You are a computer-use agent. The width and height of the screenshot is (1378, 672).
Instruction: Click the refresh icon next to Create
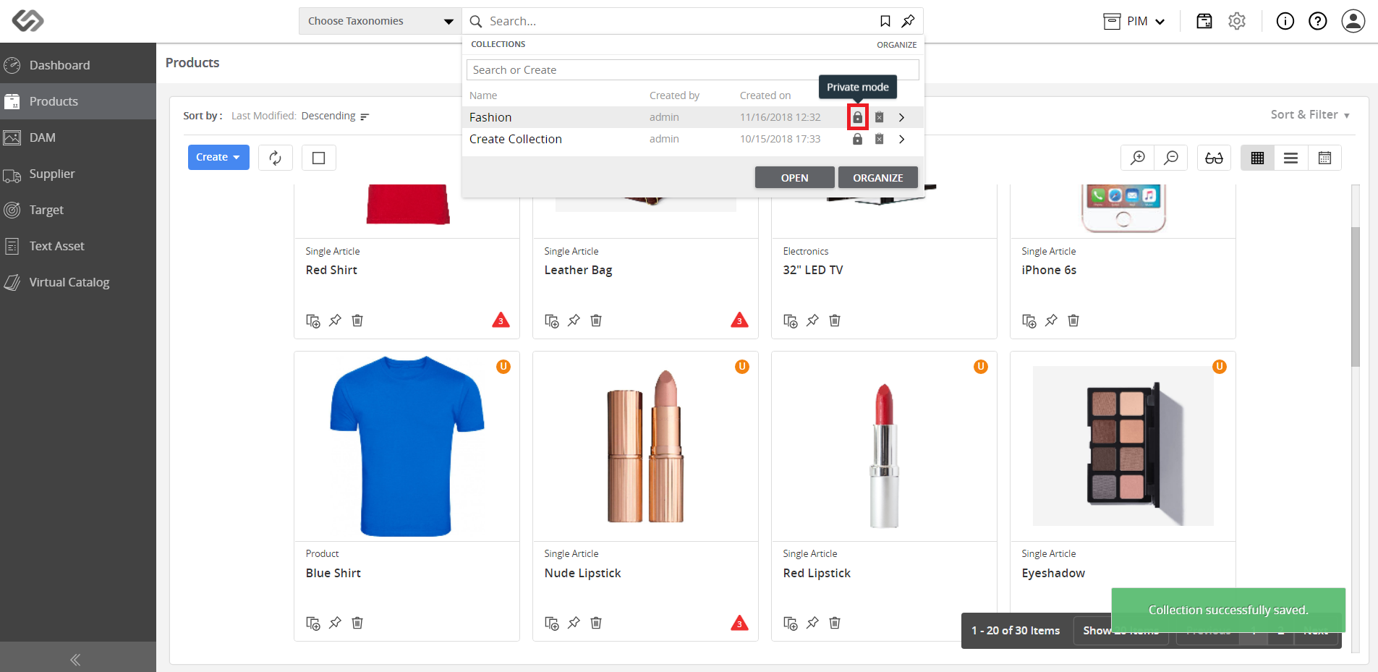(x=276, y=158)
